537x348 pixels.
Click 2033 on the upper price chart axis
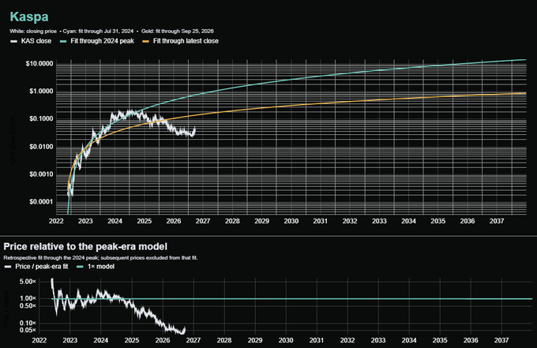379,221
